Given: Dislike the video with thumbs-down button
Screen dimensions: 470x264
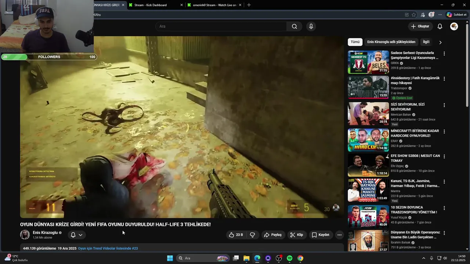Looking at the screenshot, I should (x=253, y=235).
